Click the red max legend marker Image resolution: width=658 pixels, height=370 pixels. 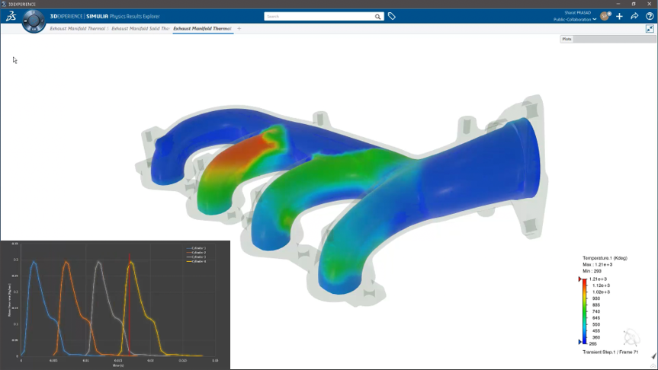(579, 279)
